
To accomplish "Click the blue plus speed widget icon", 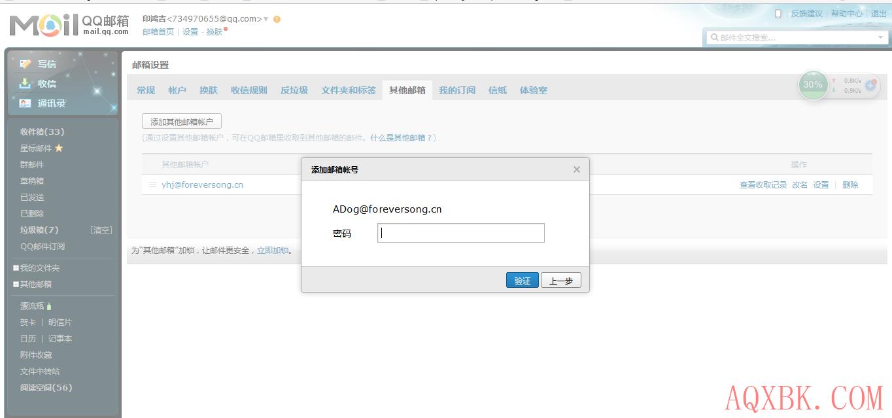I will (x=870, y=85).
